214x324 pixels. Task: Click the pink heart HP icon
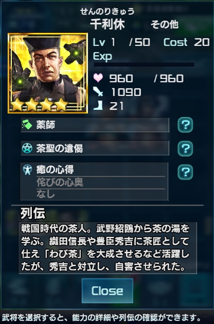[x=98, y=78]
